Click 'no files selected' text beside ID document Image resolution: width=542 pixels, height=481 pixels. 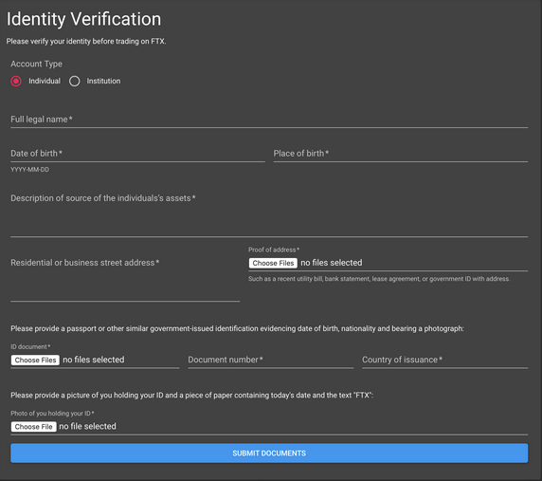coord(93,360)
